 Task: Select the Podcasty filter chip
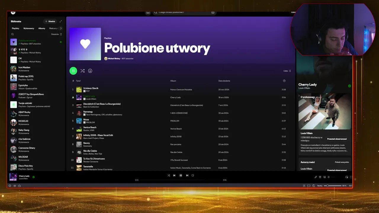tap(54, 28)
